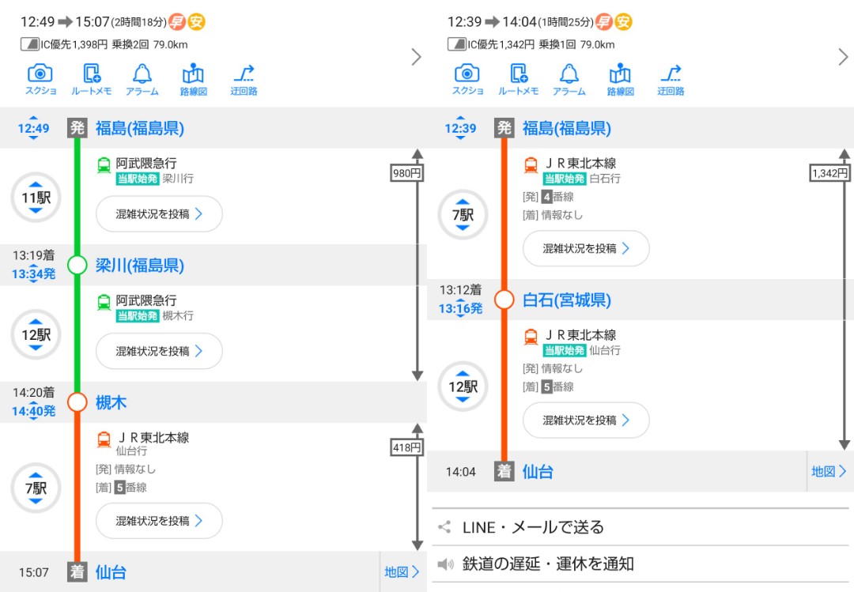Post congestion status for 阿武隈急行 梁川行

point(159,213)
